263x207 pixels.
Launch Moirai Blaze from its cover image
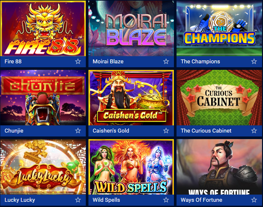[x=131, y=28]
